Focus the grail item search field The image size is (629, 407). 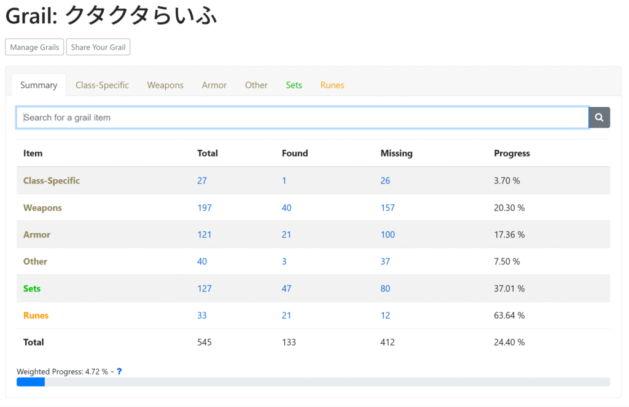pos(302,117)
